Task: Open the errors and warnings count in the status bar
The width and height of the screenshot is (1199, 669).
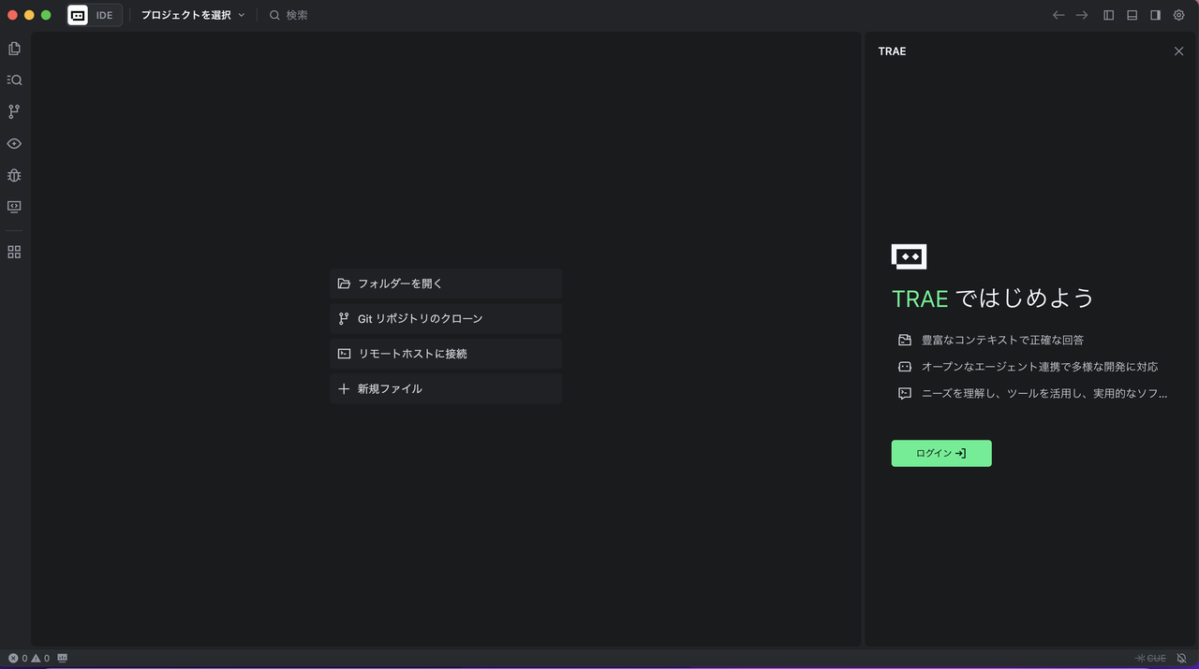Action: (x=29, y=658)
